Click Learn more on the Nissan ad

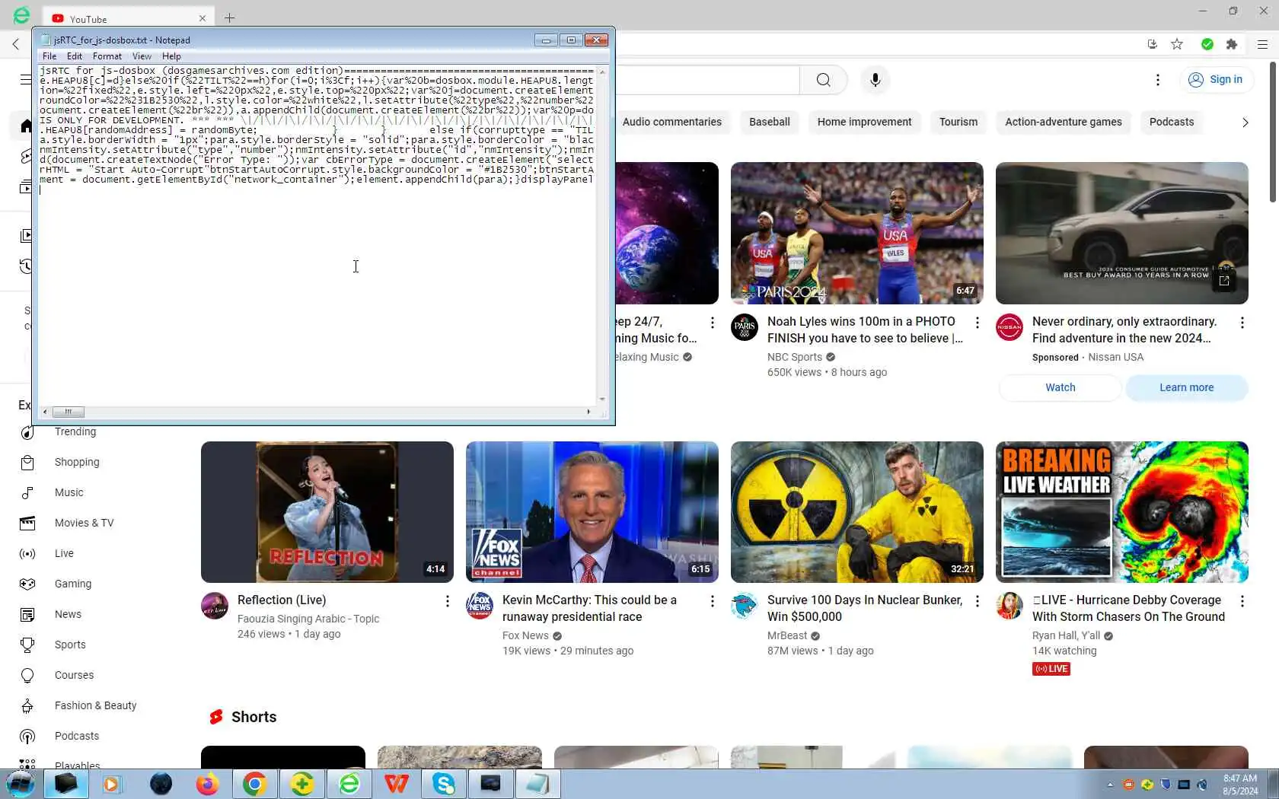(x=1187, y=387)
